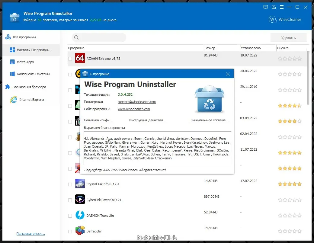This screenshot has height=243, width=314.
Task: Open the Политика конфи… link
Action: pyautogui.click(x=98, y=120)
